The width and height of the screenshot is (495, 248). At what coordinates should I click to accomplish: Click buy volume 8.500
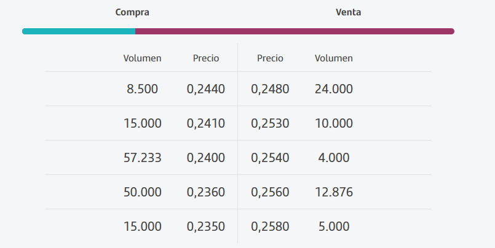(142, 89)
